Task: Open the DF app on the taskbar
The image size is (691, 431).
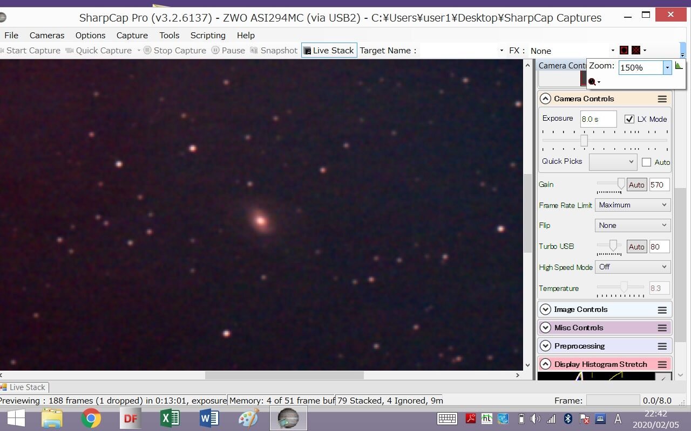Action: (x=130, y=418)
